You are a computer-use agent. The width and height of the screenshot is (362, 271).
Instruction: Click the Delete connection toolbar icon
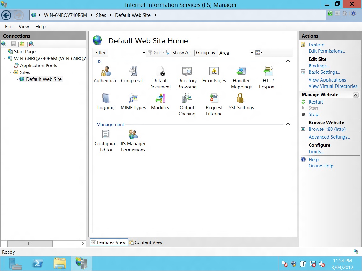tap(31, 44)
